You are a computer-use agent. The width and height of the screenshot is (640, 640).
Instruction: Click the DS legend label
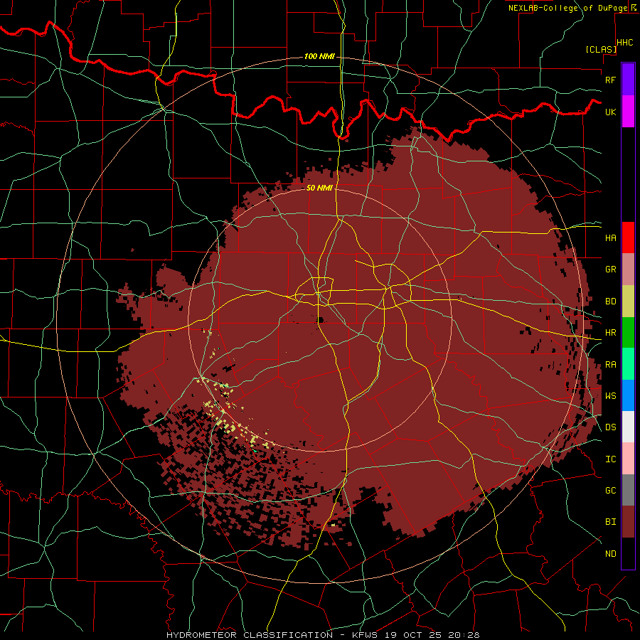[x=610, y=427]
